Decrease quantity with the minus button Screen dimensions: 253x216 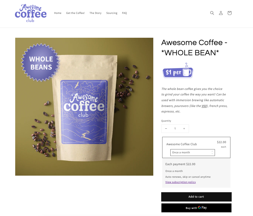click(166, 129)
